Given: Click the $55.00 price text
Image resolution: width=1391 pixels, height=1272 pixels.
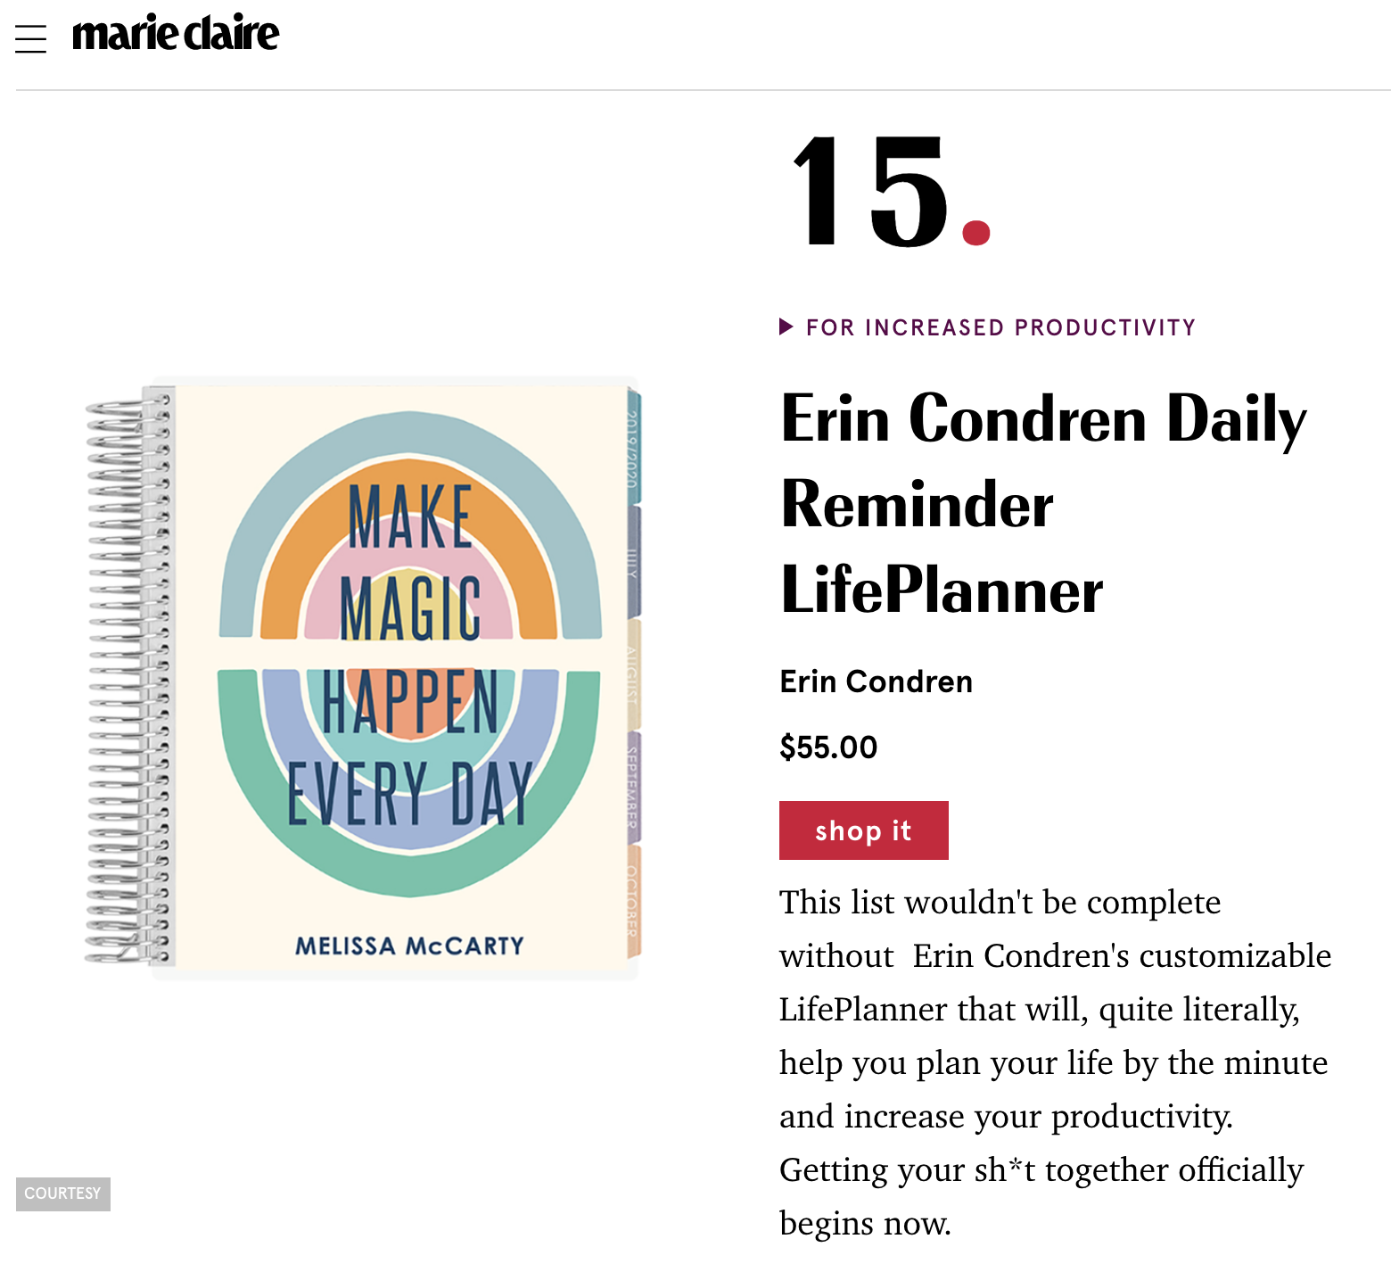Looking at the screenshot, I should point(827,748).
